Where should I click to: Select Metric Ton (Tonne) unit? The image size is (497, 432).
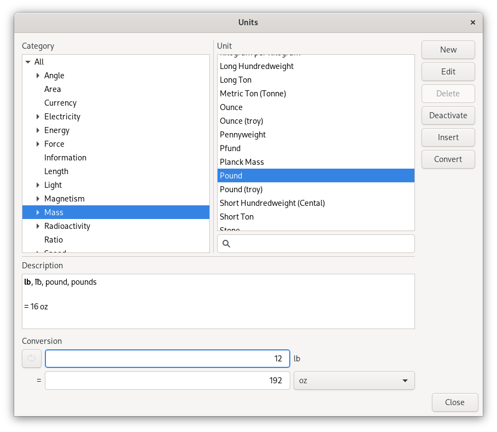tap(253, 94)
